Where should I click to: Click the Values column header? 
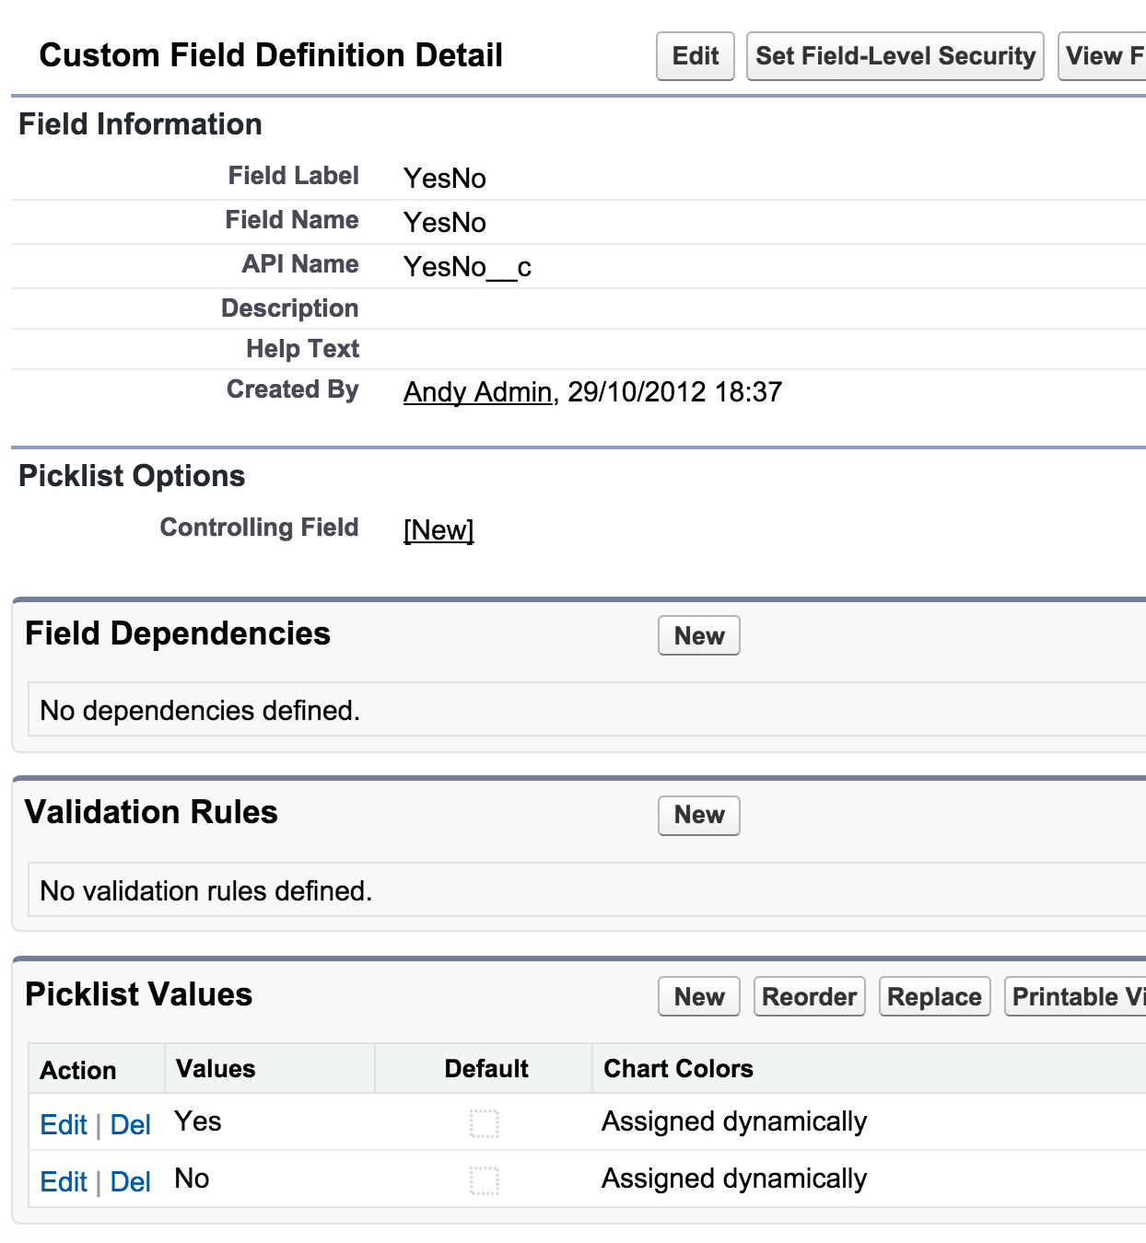216,1069
